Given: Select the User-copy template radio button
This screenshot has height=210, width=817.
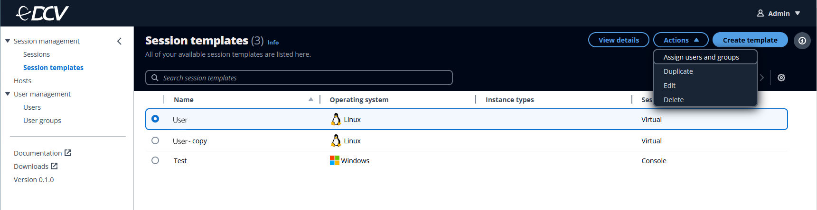Looking at the screenshot, I should tap(155, 140).
